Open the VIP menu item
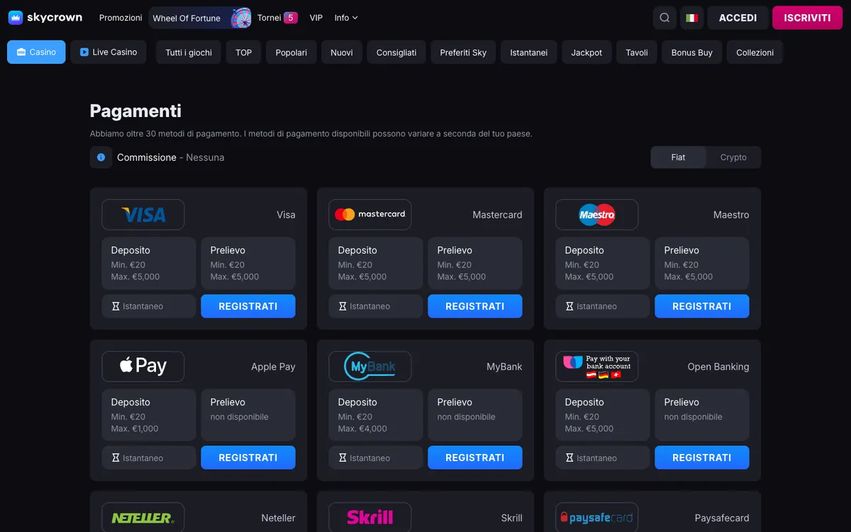851x532 pixels. pos(316,18)
